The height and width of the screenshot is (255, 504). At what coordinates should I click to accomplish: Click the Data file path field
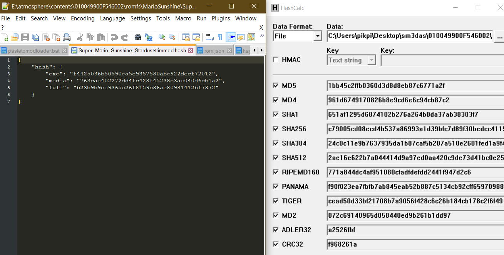[410, 36]
